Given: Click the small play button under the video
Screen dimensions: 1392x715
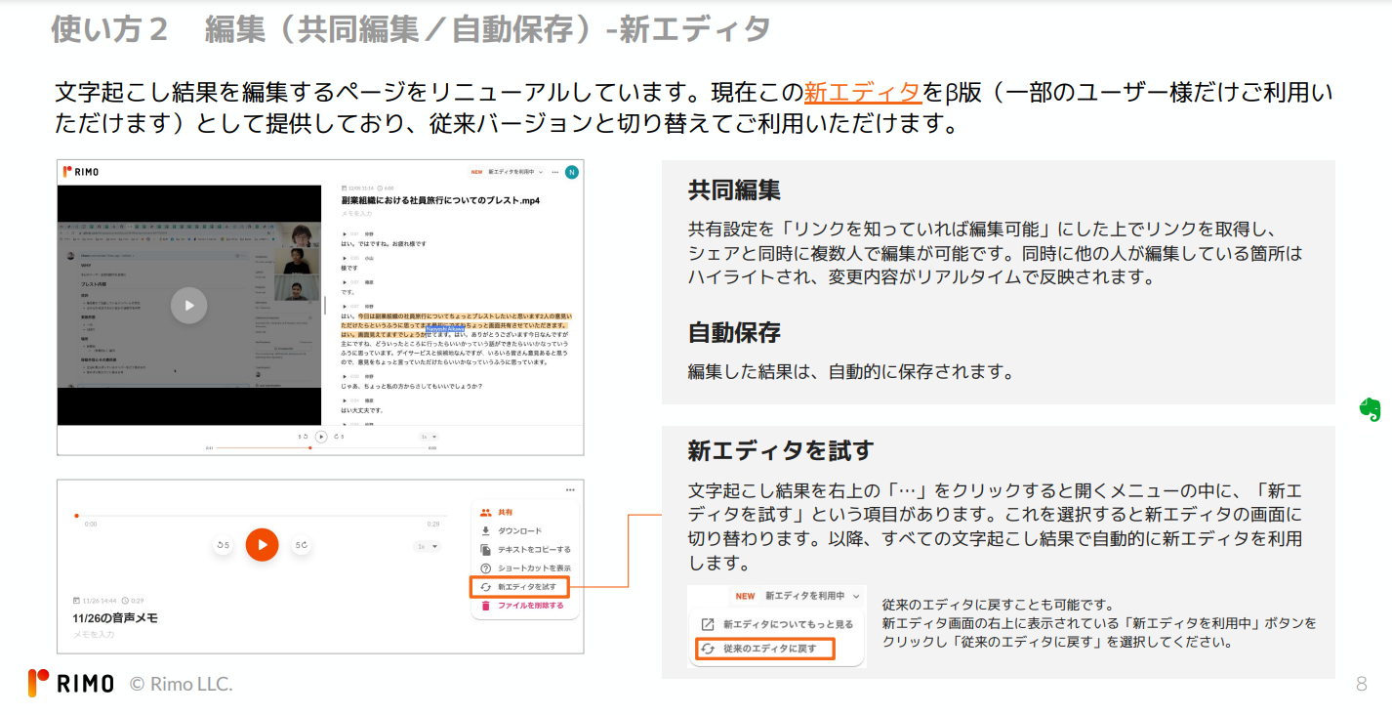Looking at the screenshot, I should tap(321, 437).
